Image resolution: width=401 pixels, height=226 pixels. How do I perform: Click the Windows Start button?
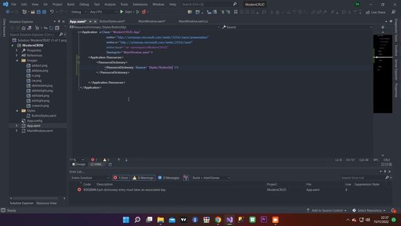(x=126, y=220)
